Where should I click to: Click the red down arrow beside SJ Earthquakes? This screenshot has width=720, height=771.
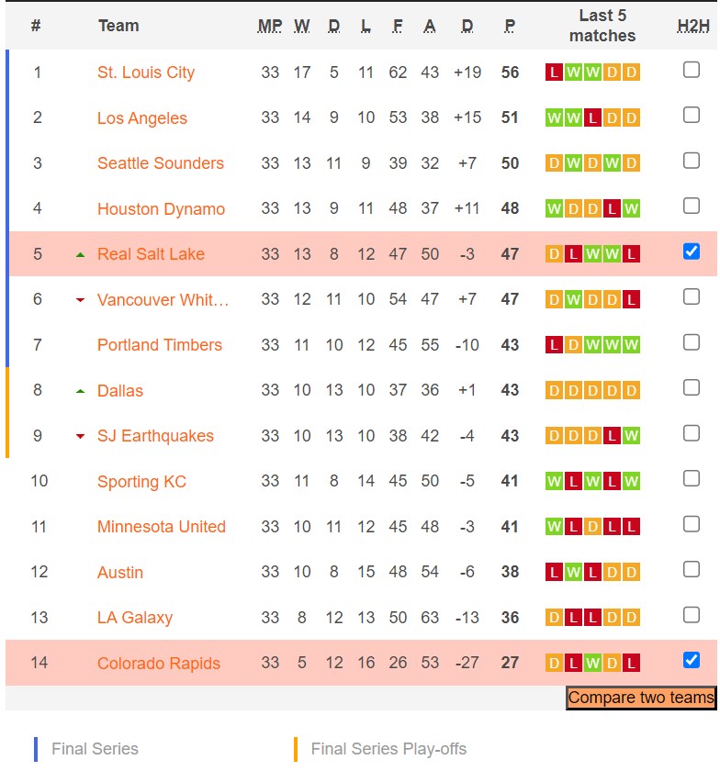80,436
